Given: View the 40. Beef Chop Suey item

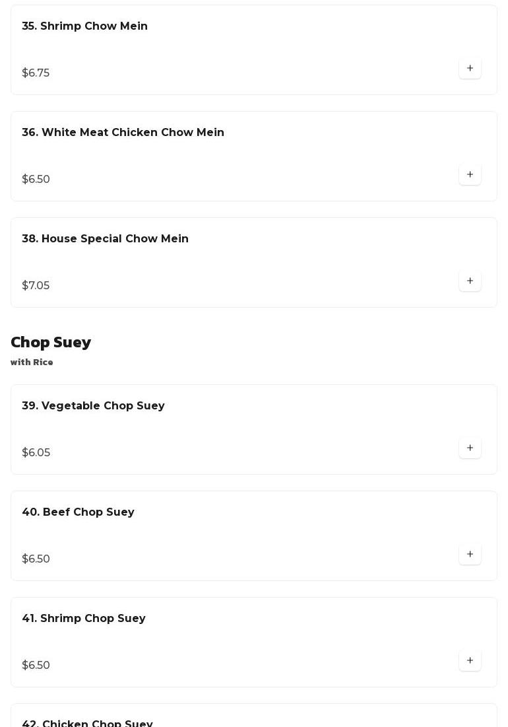Looking at the screenshot, I should click(78, 512).
